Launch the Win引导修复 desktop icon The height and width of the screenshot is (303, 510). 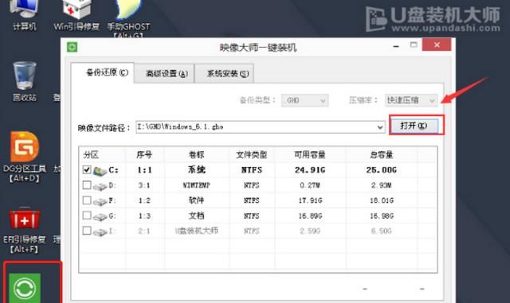coord(76,14)
